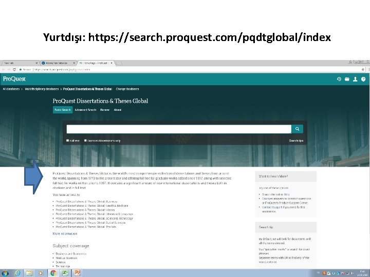This screenshot has width=370, height=277.
Task: Open the Windows Start menu
Action: [x=5, y=273]
